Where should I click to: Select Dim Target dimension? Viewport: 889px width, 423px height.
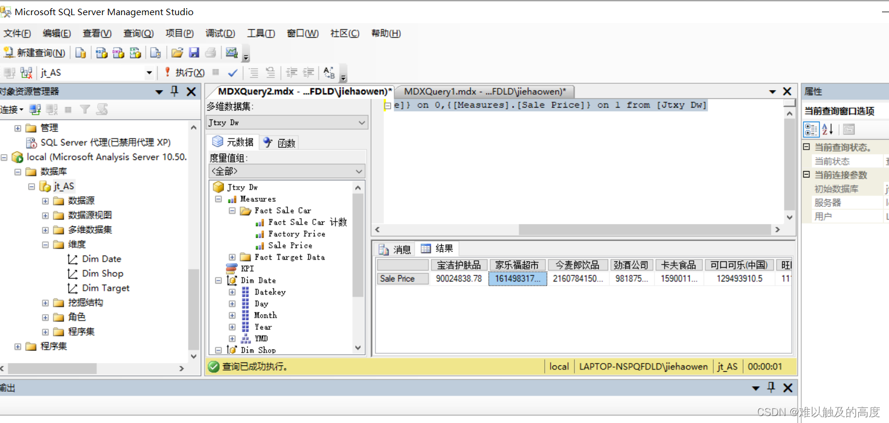click(105, 288)
